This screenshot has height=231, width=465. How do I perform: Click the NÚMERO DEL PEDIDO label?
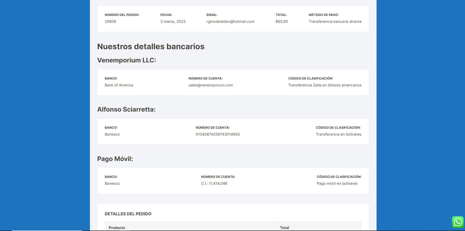pyautogui.click(x=122, y=15)
